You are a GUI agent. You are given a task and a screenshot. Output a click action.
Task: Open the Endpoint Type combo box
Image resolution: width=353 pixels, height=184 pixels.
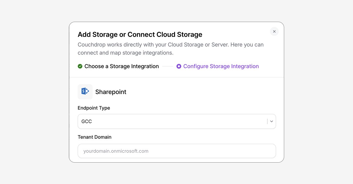pos(176,121)
